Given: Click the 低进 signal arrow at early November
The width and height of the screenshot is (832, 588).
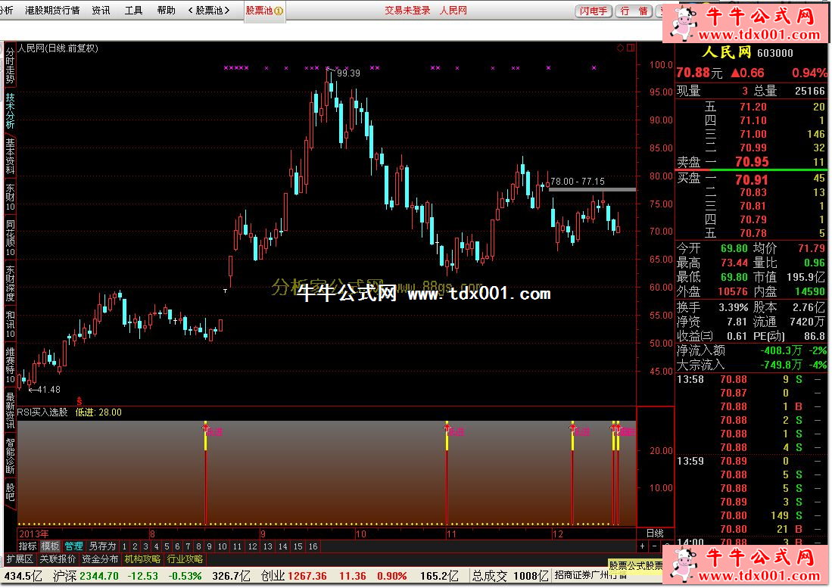Looking at the screenshot, I should [x=447, y=426].
